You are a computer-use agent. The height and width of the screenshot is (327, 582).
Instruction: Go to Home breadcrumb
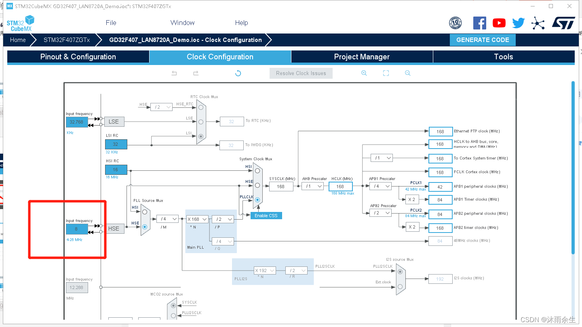(x=18, y=40)
